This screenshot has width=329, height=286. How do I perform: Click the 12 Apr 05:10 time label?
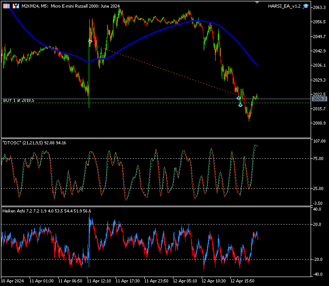tap(185, 281)
